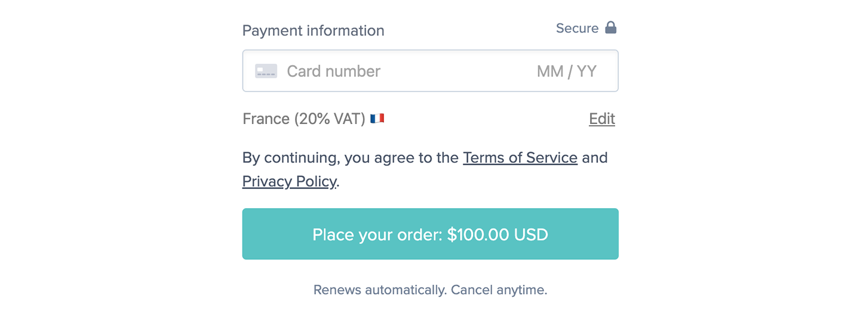Click the Edit link for country

(x=602, y=119)
